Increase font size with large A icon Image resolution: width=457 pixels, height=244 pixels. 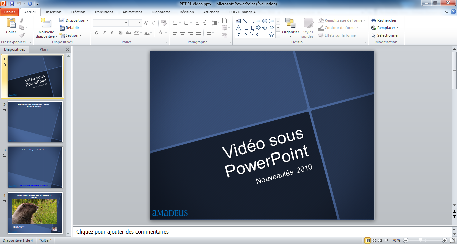point(146,23)
